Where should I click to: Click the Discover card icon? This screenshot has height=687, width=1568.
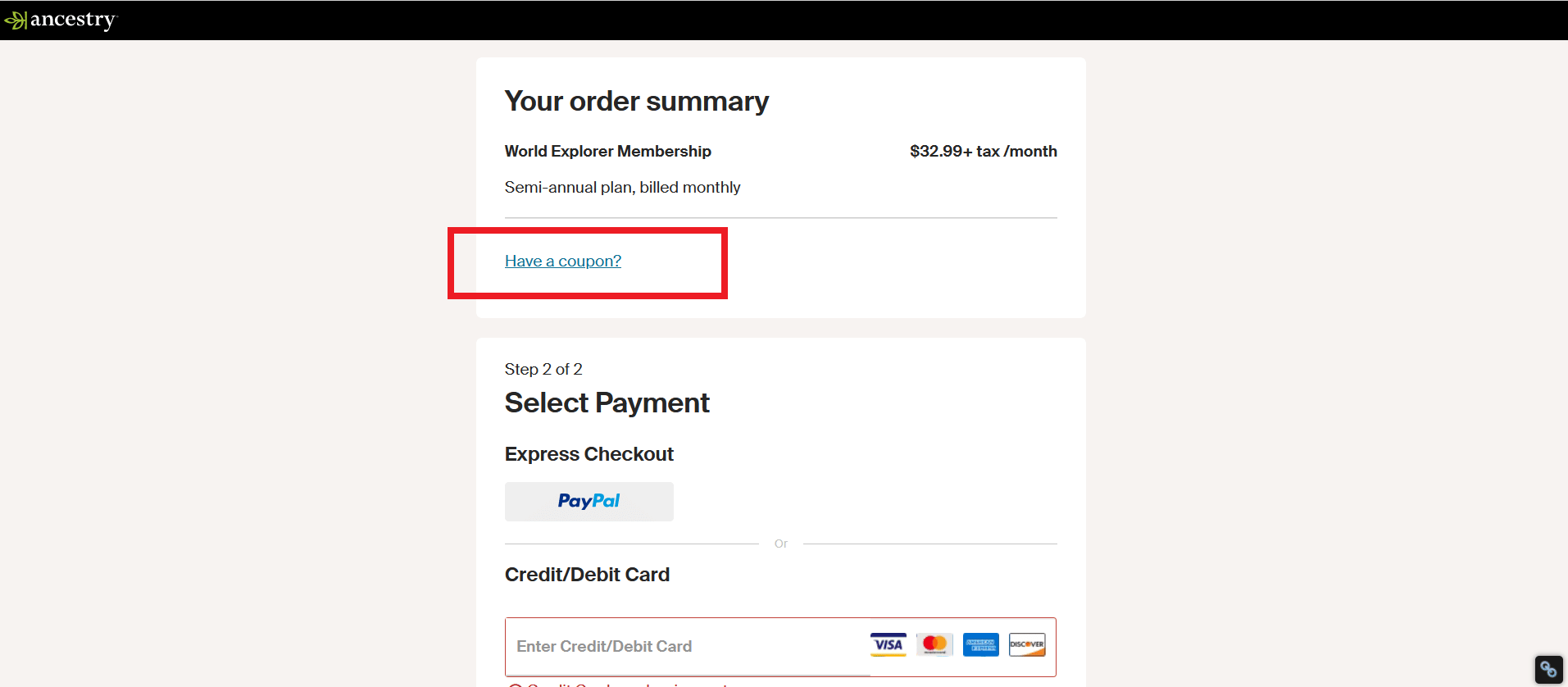(x=1027, y=645)
